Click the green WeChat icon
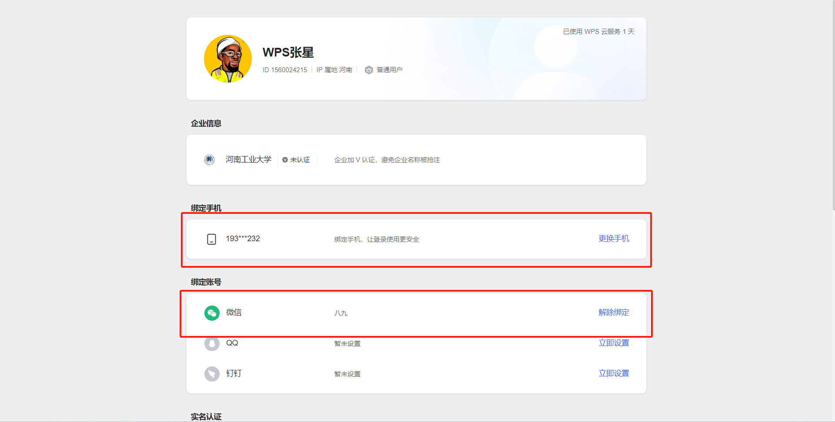This screenshot has height=422, width=835. pos(212,313)
